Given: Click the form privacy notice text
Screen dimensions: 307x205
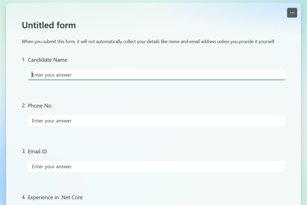Looking at the screenshot, I should tap(148, 41).
